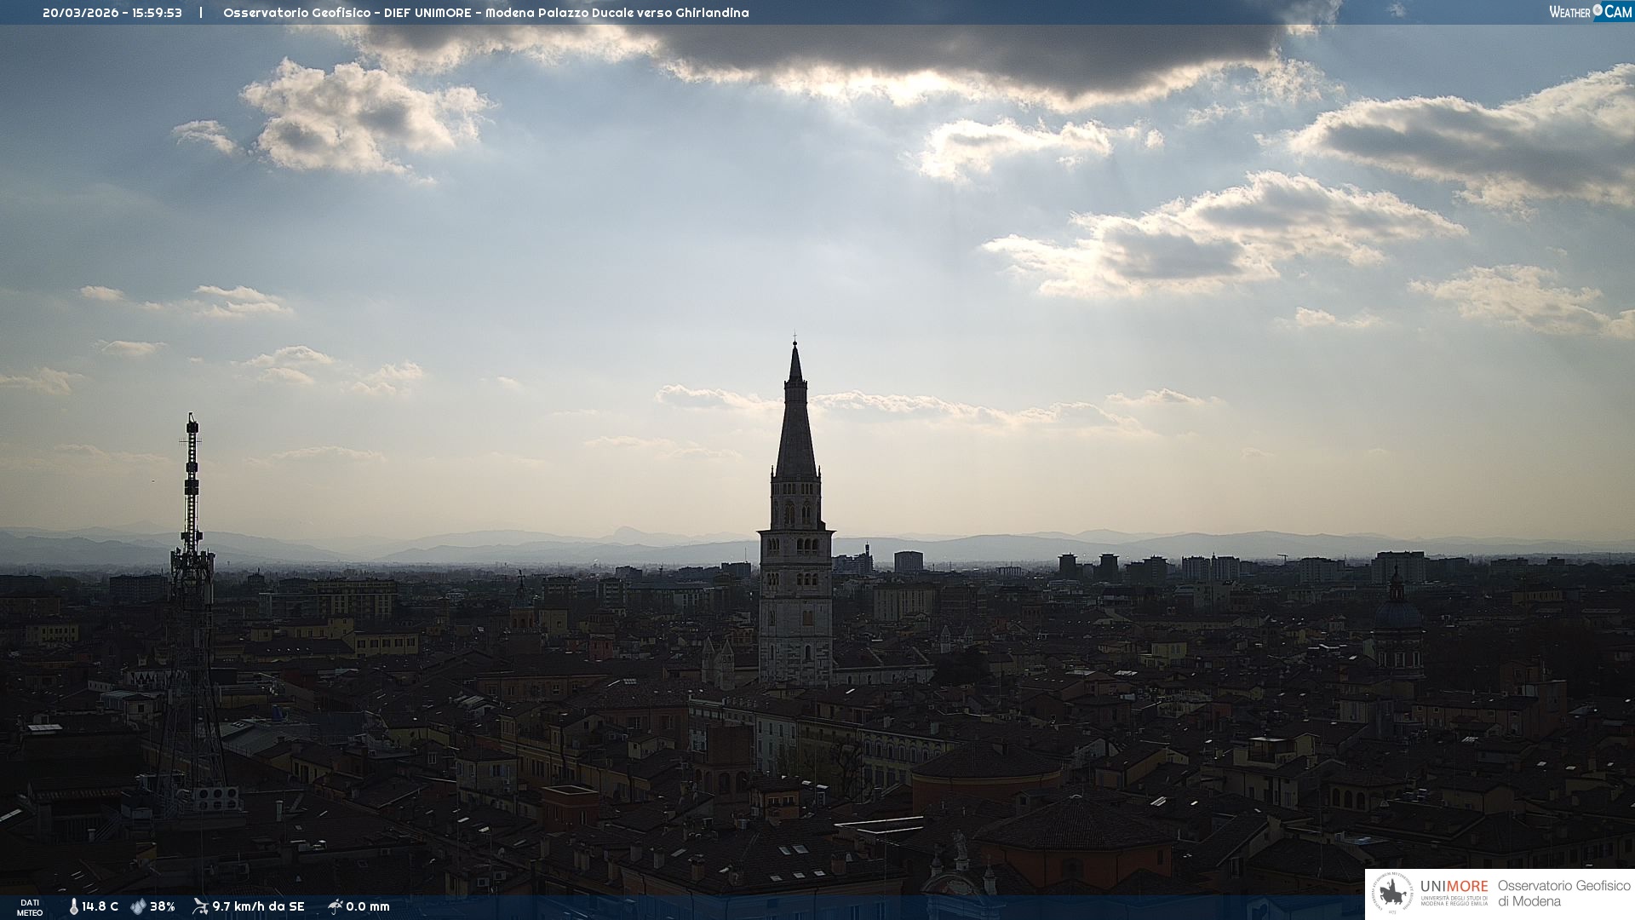Click the 15:59:53 time display

pyautogui.click(x=157, y=13)
